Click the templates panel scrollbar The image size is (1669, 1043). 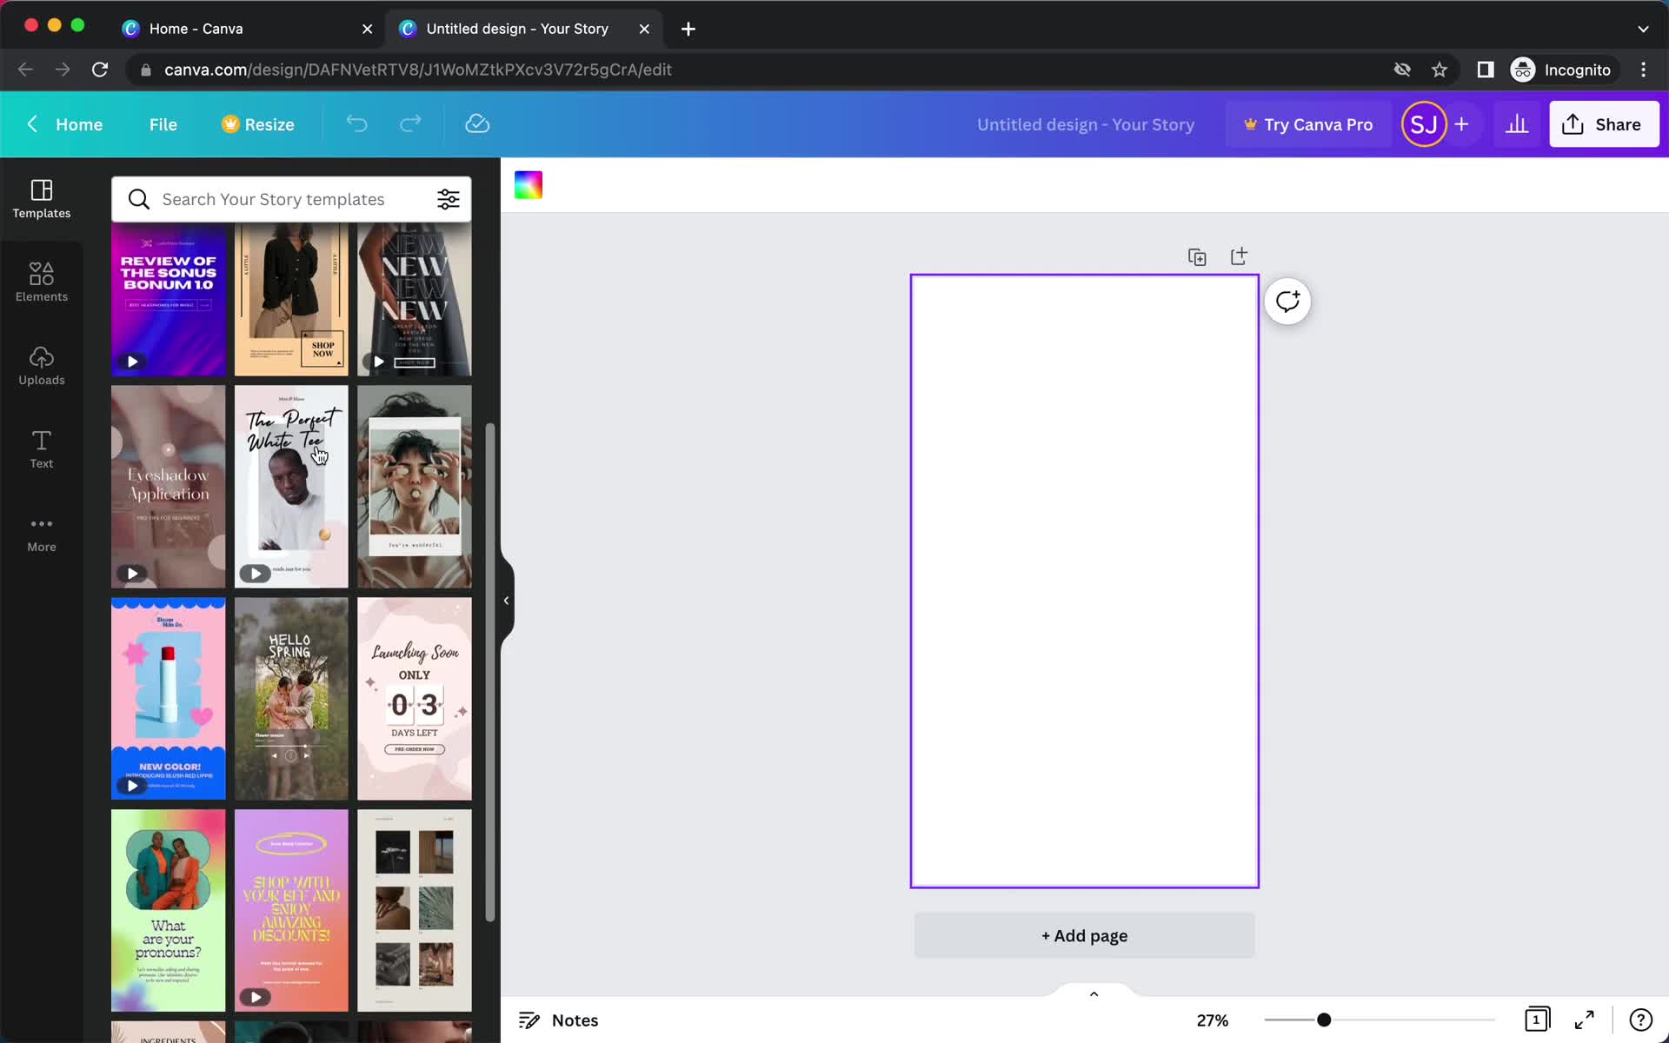pyautogui.click(x=489, y=672)
